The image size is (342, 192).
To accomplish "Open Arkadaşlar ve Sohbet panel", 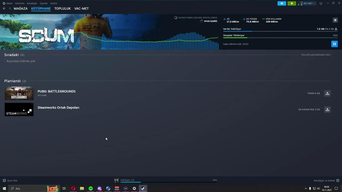I will (x=326, y=181).
